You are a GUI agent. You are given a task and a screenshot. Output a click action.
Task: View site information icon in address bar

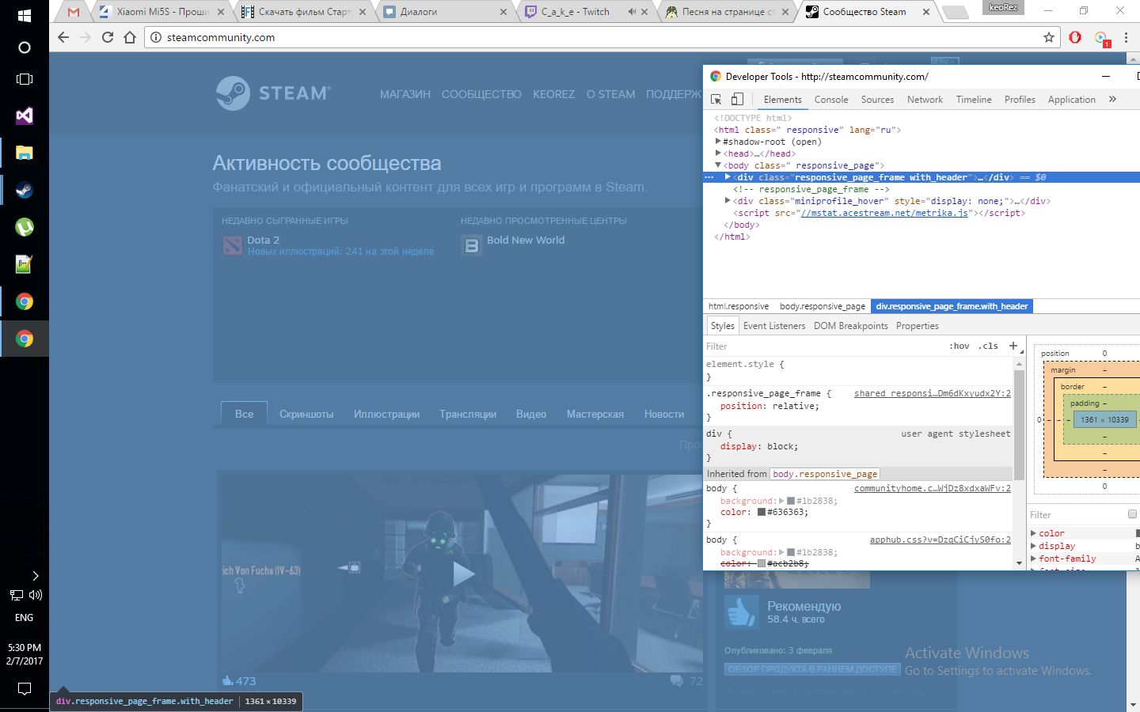(x=156, y=37)
